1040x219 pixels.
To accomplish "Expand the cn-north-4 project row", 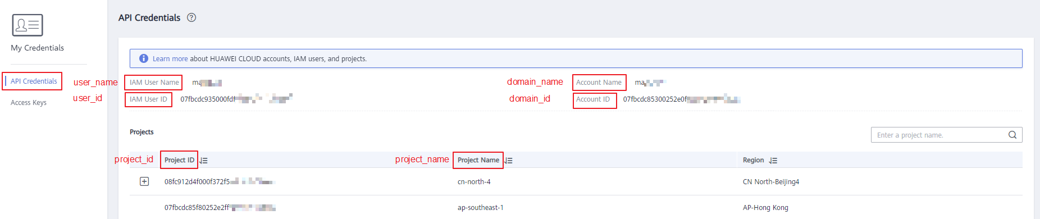I will (144, 181).
